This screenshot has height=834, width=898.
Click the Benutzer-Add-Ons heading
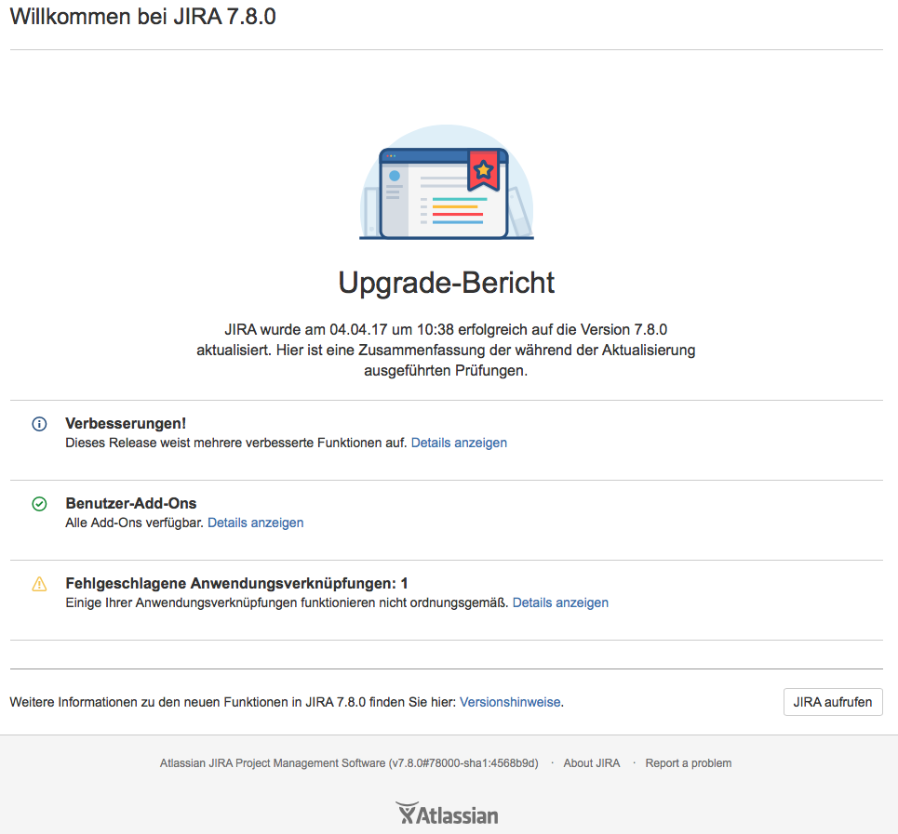pyautogui.click(x=131, y=503)
